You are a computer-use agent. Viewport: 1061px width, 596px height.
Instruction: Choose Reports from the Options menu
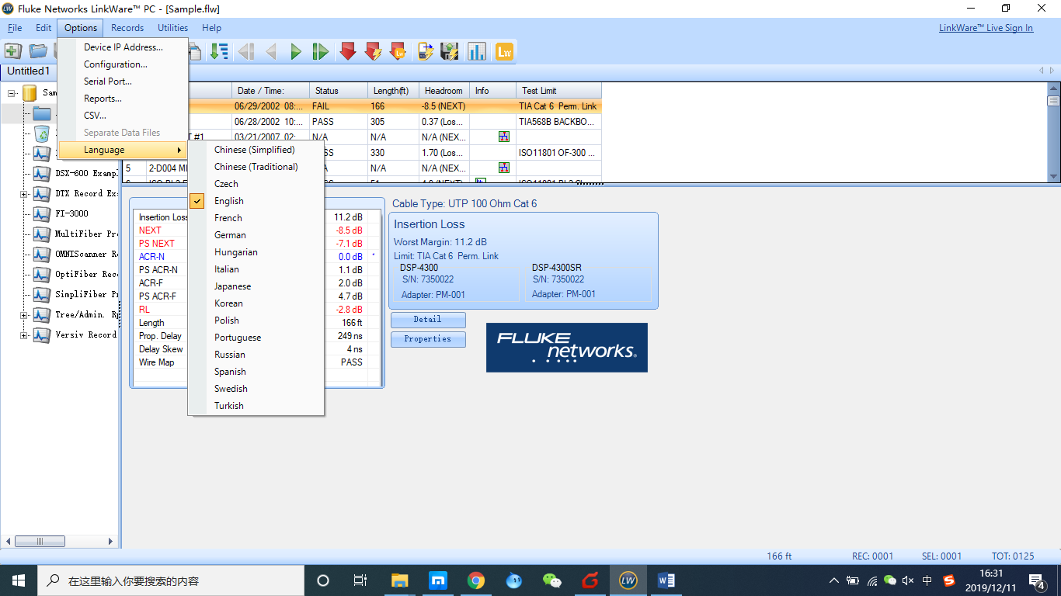[x=123, y=99]
